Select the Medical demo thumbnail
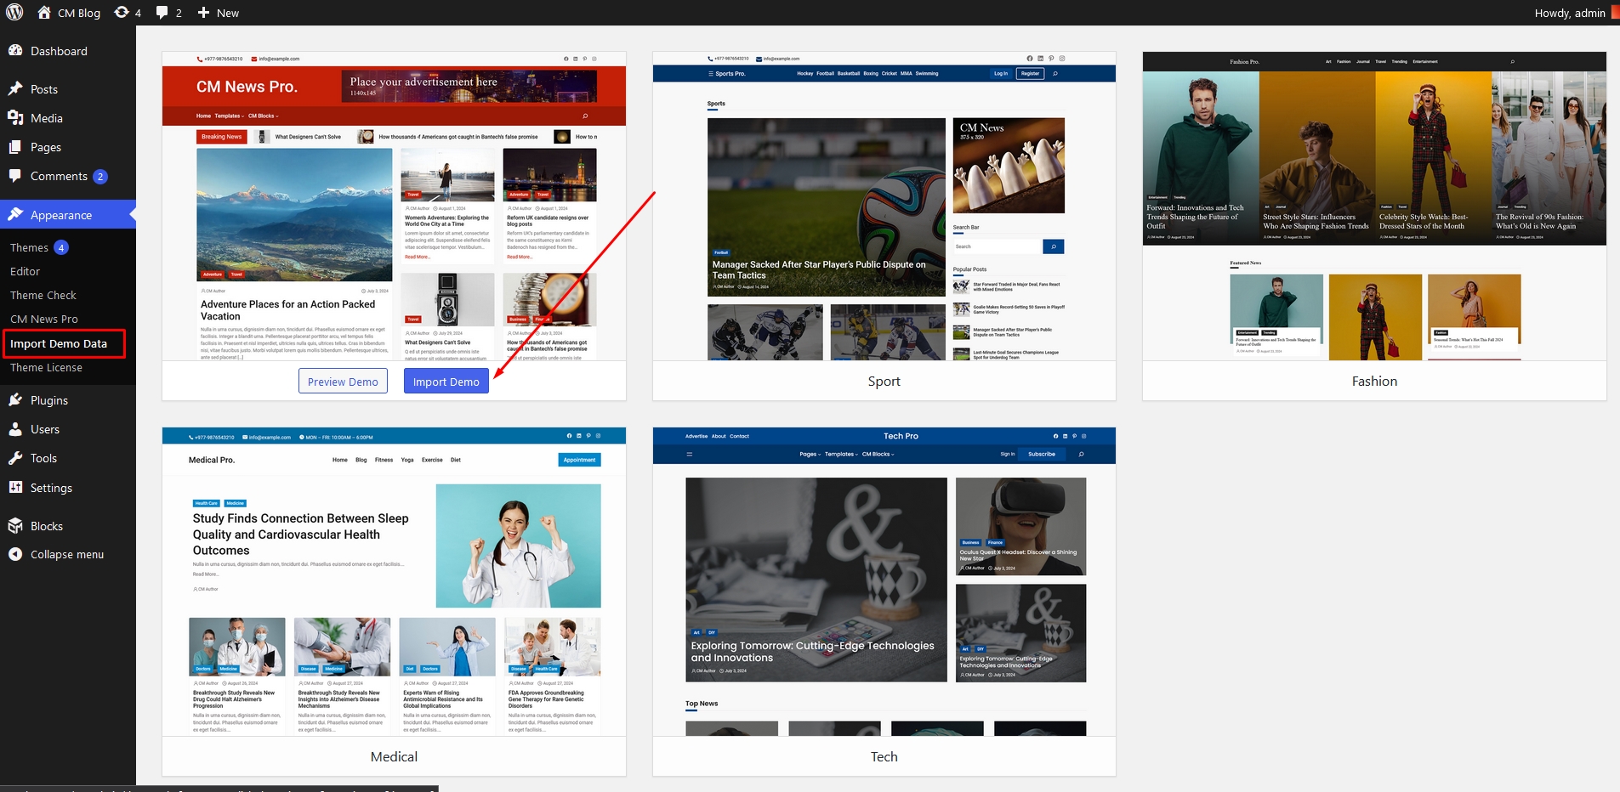1620x792 pixels. point(394,582)
